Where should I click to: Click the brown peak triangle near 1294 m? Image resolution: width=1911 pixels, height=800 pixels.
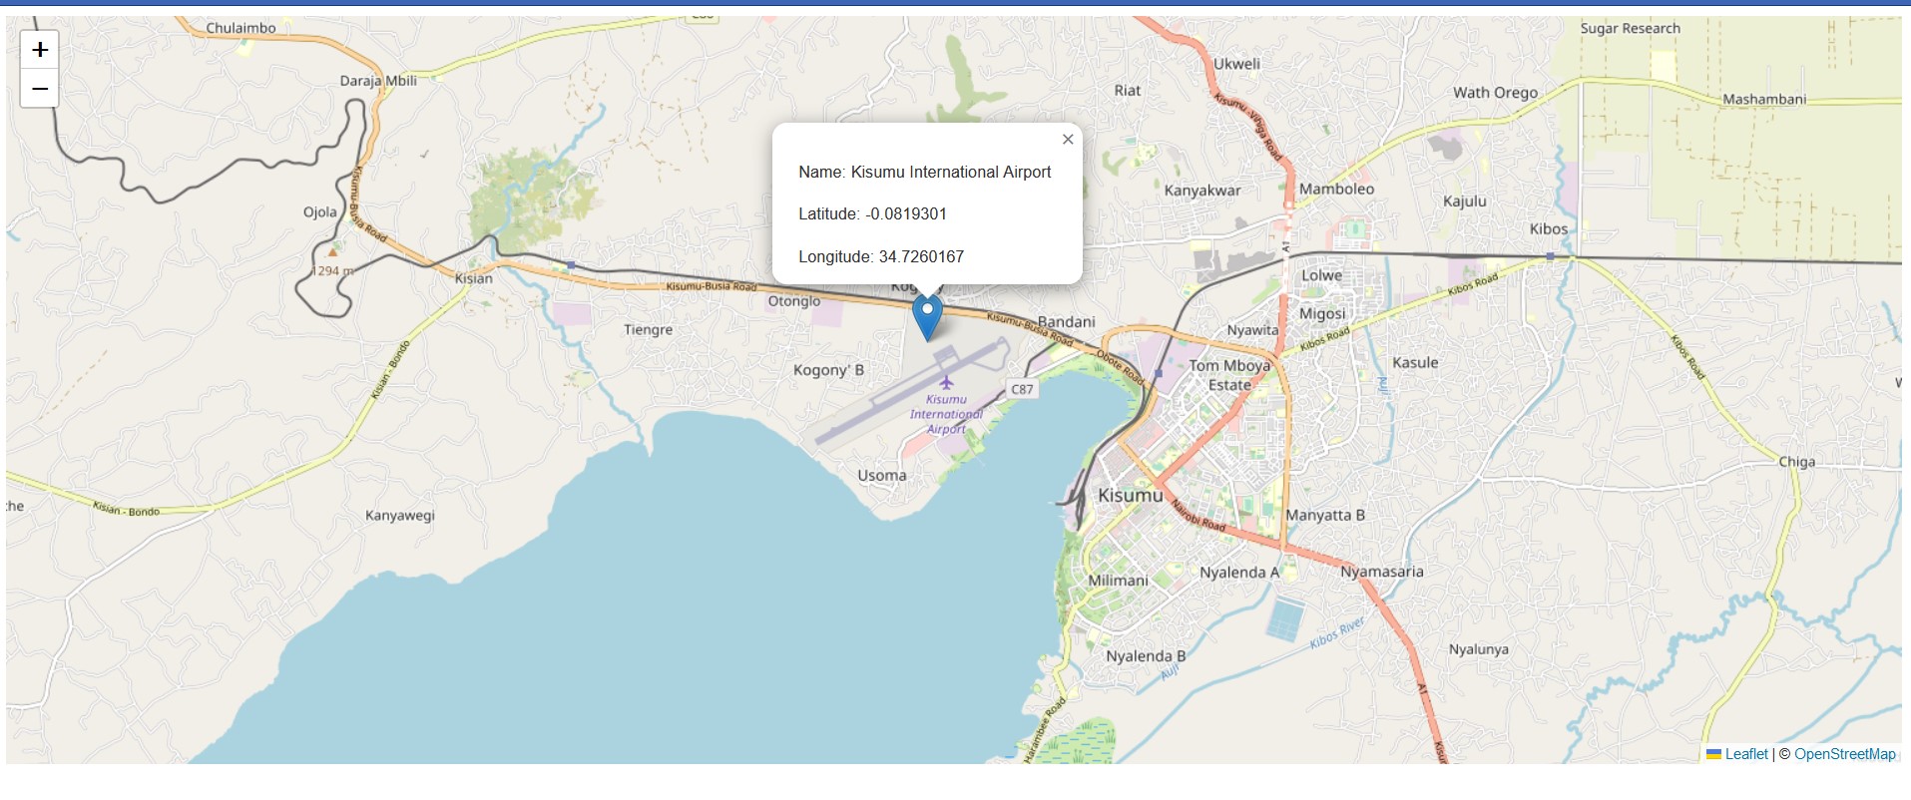pos(333,252)
